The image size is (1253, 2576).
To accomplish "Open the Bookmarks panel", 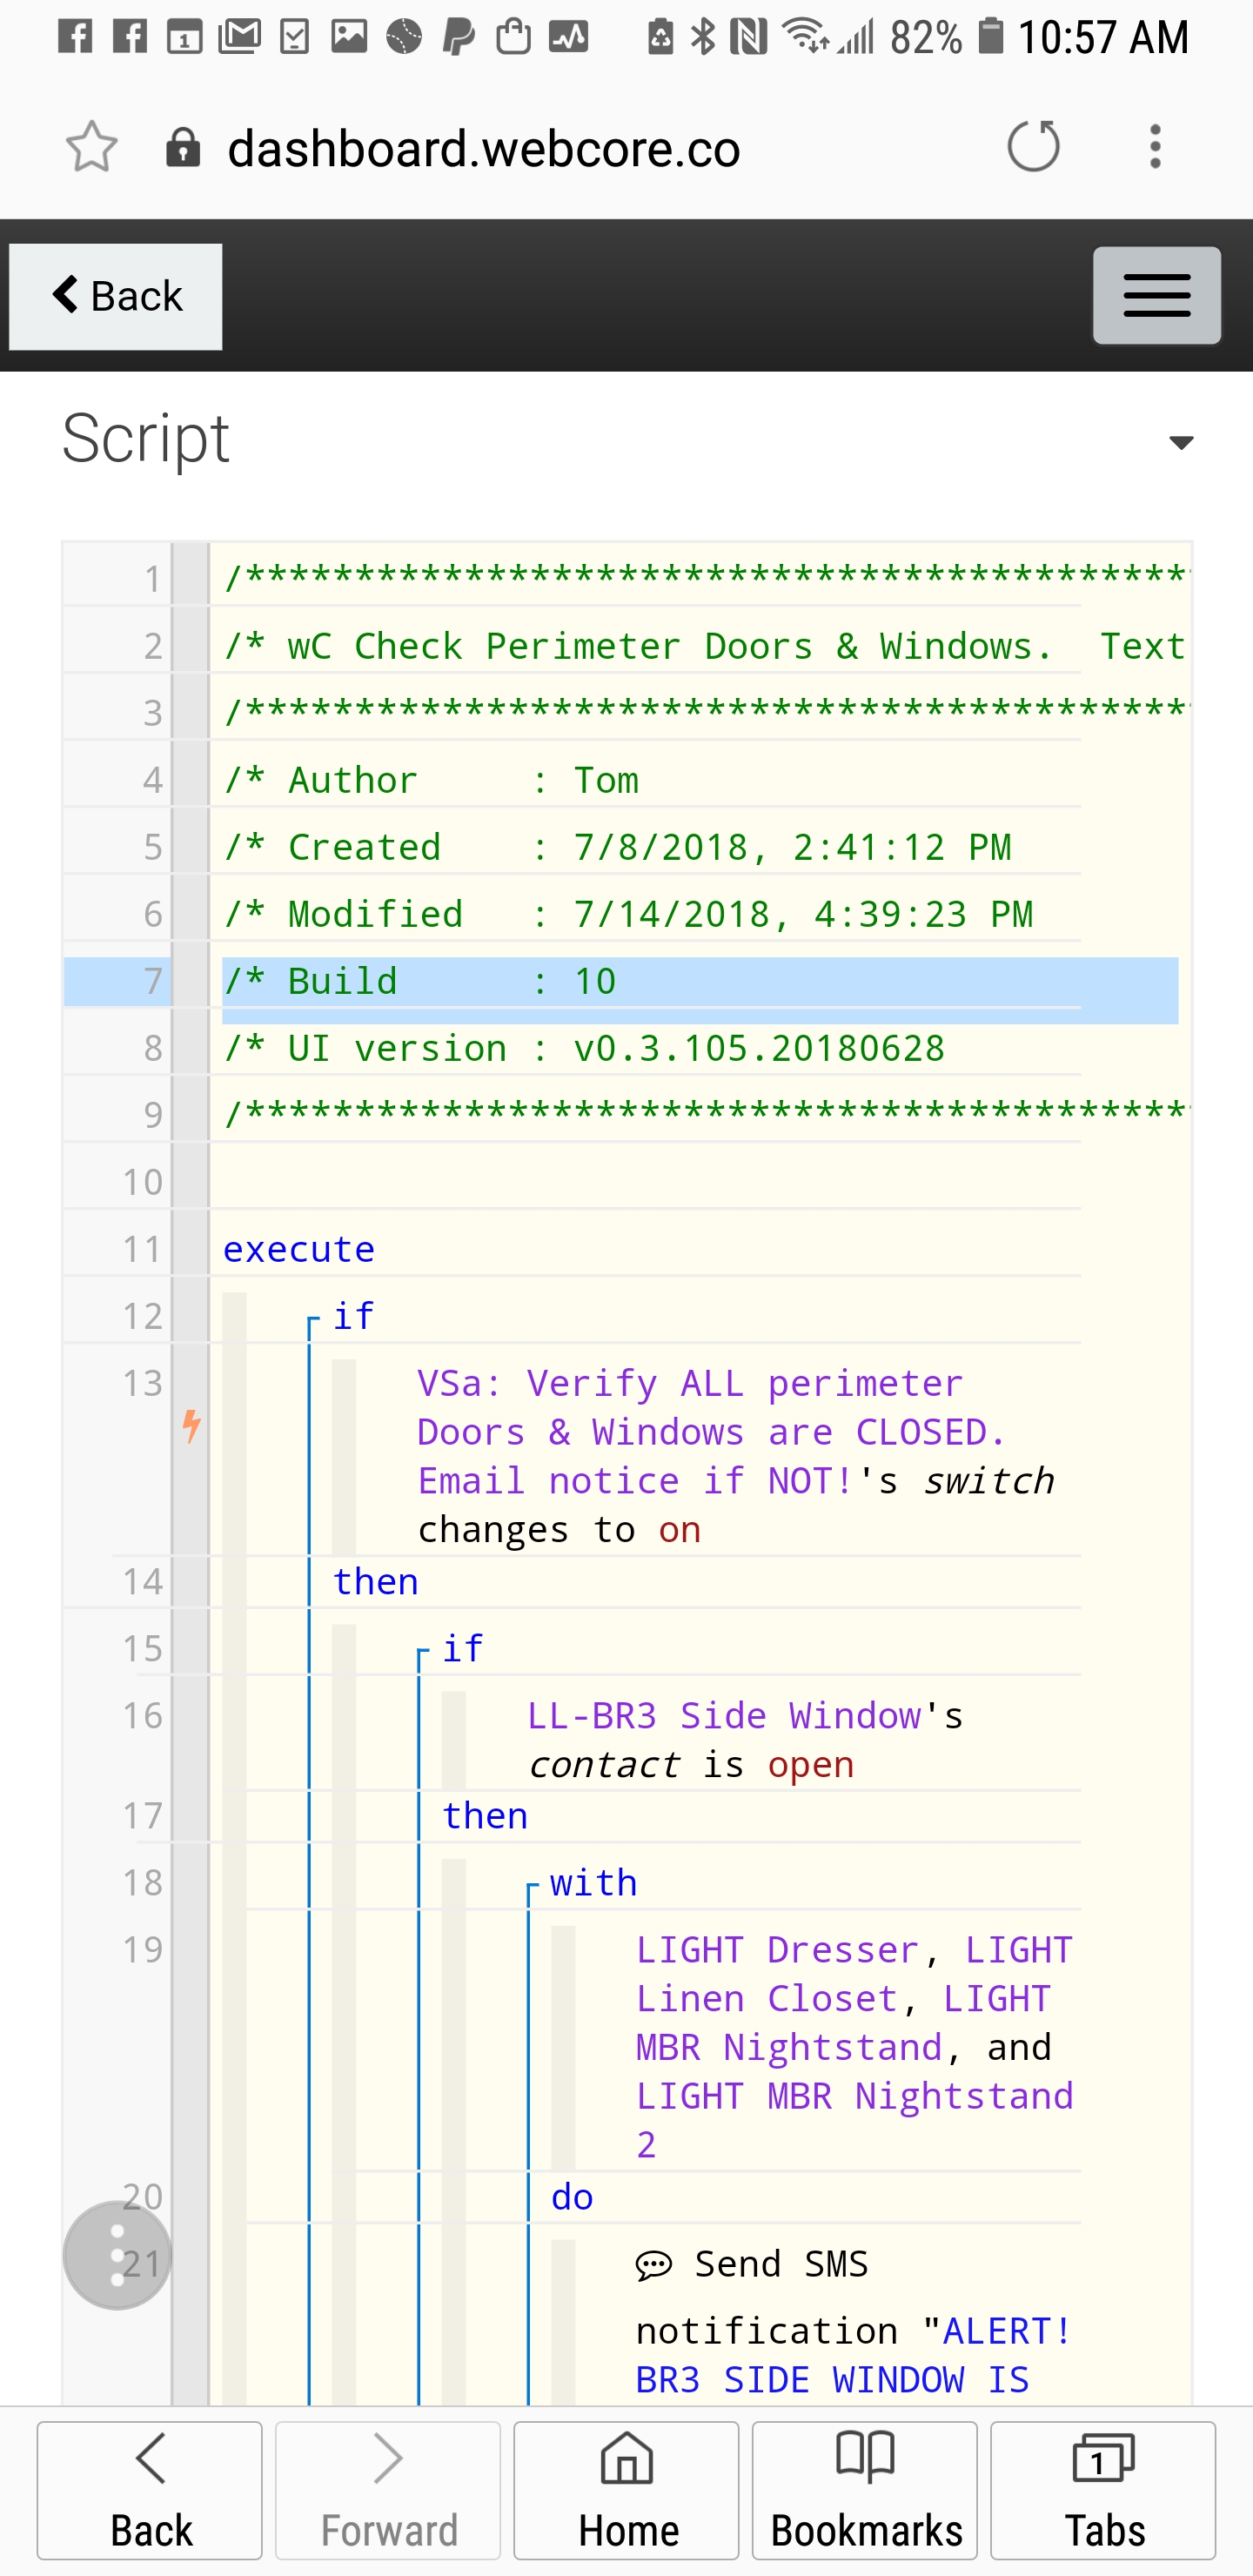I will 865,2489.
